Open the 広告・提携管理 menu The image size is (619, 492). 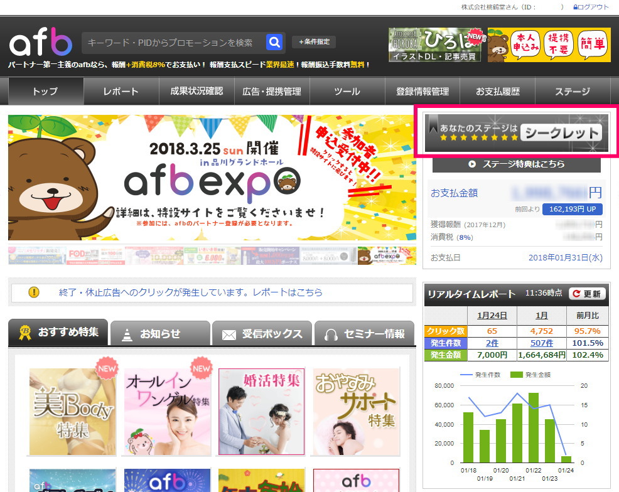click(272, 91)
